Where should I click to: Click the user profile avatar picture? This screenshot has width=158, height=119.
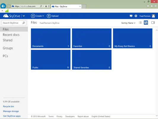click(154, 16)
